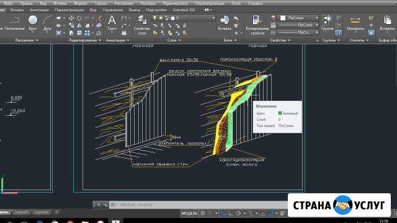Activate the Move tool in Редактирование panel
The width and height of the screenshot is (397, 223).
72,18
